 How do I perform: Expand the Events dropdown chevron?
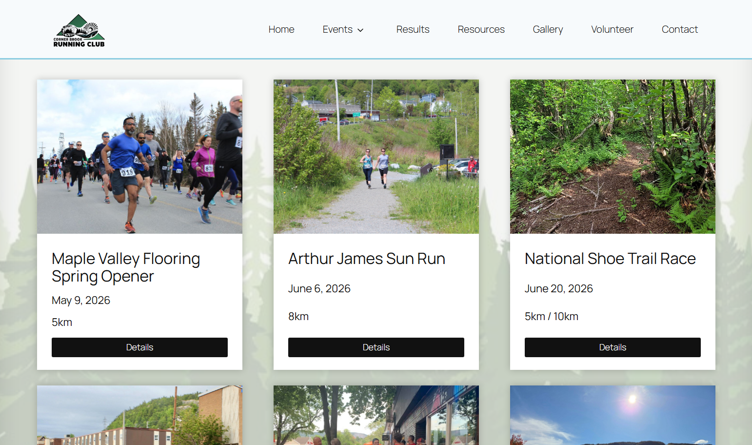[x=360, y=30]
